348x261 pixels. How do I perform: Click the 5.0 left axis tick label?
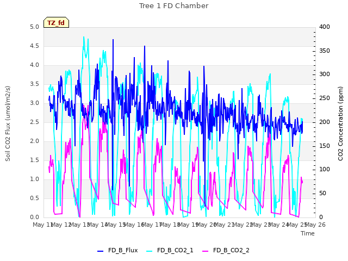point(34,27)
